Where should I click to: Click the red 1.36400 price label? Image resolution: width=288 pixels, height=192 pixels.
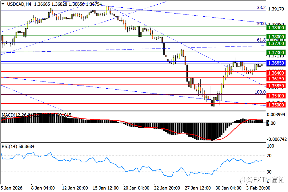[x=276, y=73]
